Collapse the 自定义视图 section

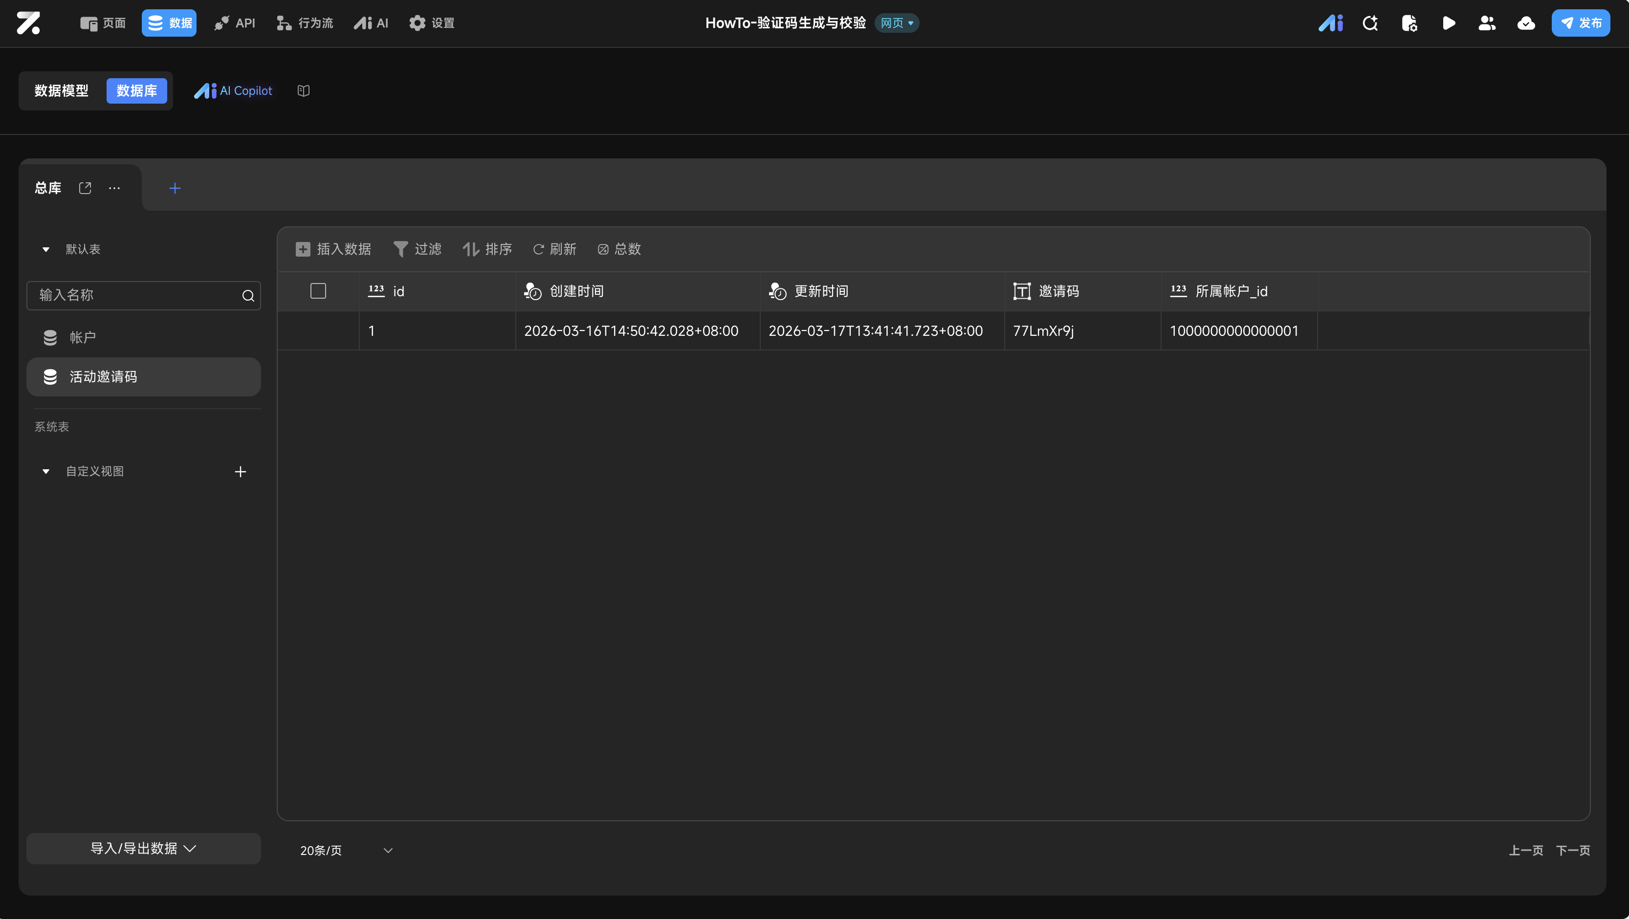tap(45, 471)
